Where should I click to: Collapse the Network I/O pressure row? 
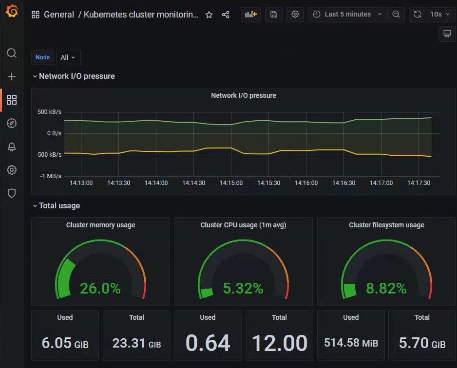(x=74, y=76)
